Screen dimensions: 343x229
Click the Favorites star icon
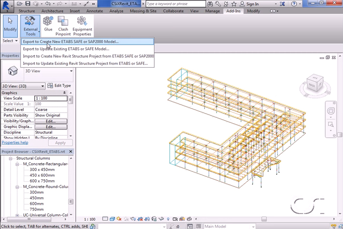point(234,4)
